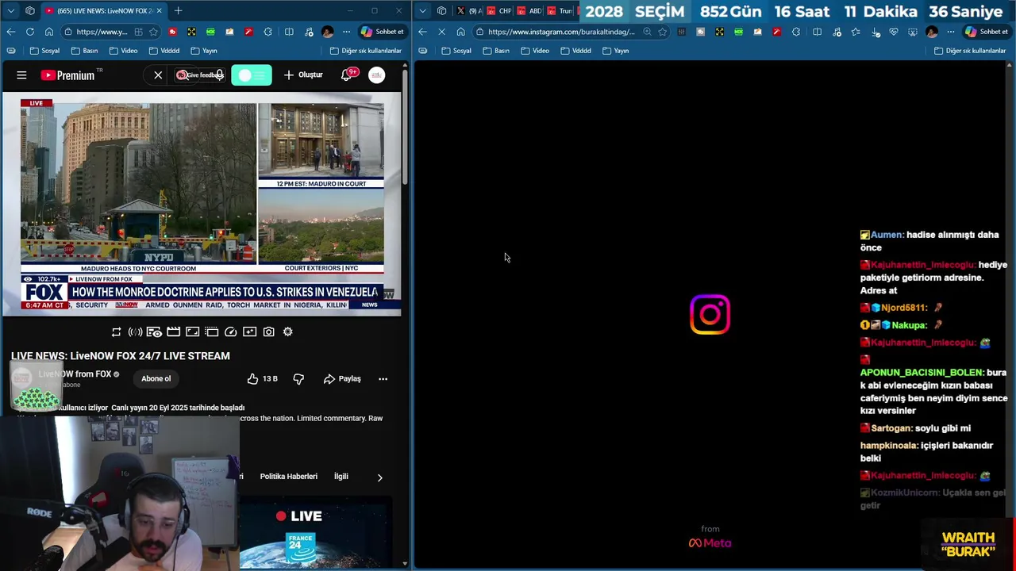Open the YouTube account avatar menu

[376, 75]
